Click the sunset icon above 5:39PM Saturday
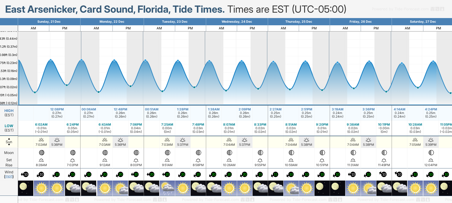The width and height of the screenshot is (452, 203). click(431, 140)
